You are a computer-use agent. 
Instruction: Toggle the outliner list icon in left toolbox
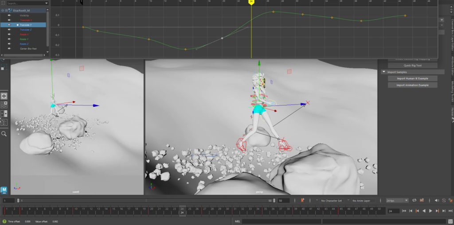[4, 122]
